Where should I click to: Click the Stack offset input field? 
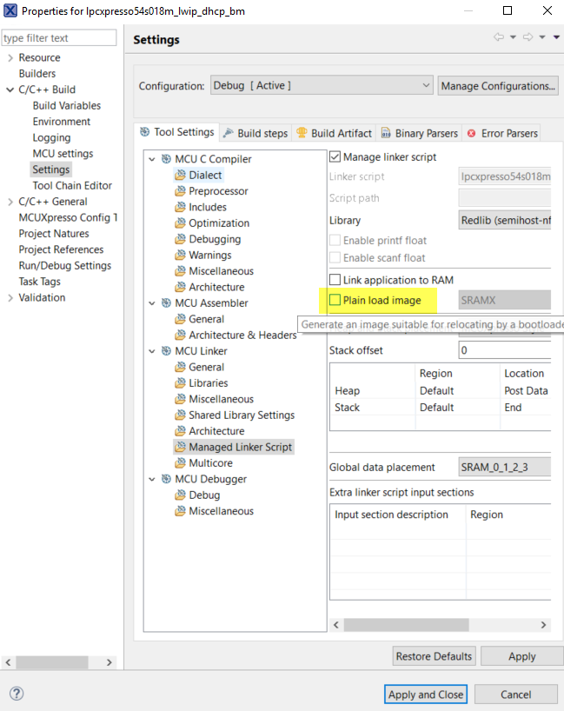tap(505, 350)
